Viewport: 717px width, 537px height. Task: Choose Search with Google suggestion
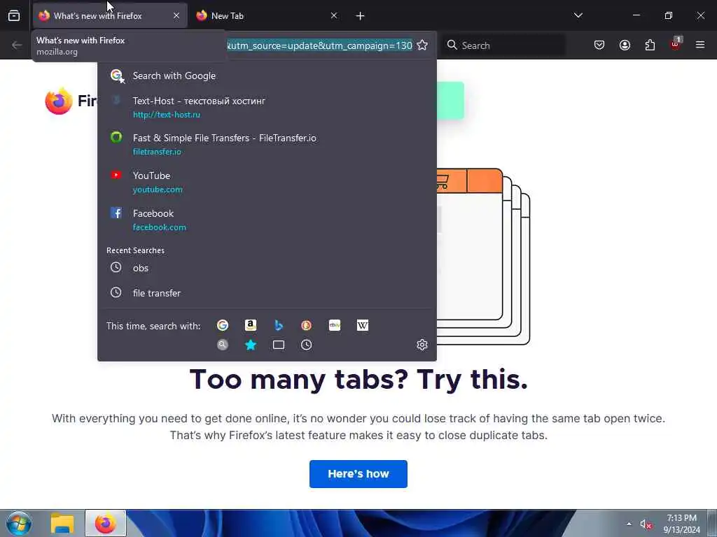[x=267, y=76]
